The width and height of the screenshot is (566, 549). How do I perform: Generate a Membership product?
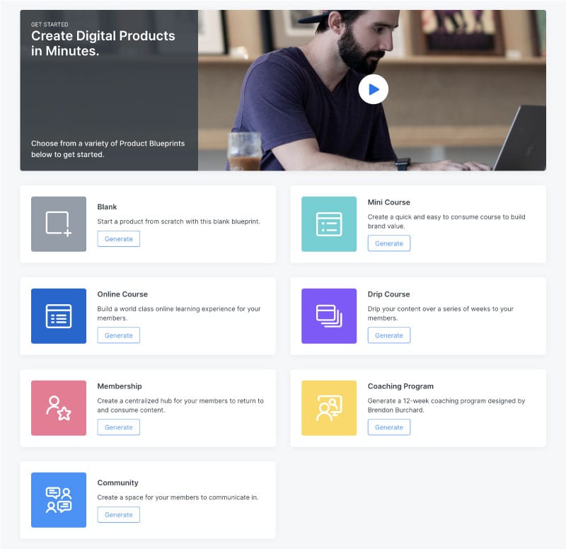click(118, 427)
